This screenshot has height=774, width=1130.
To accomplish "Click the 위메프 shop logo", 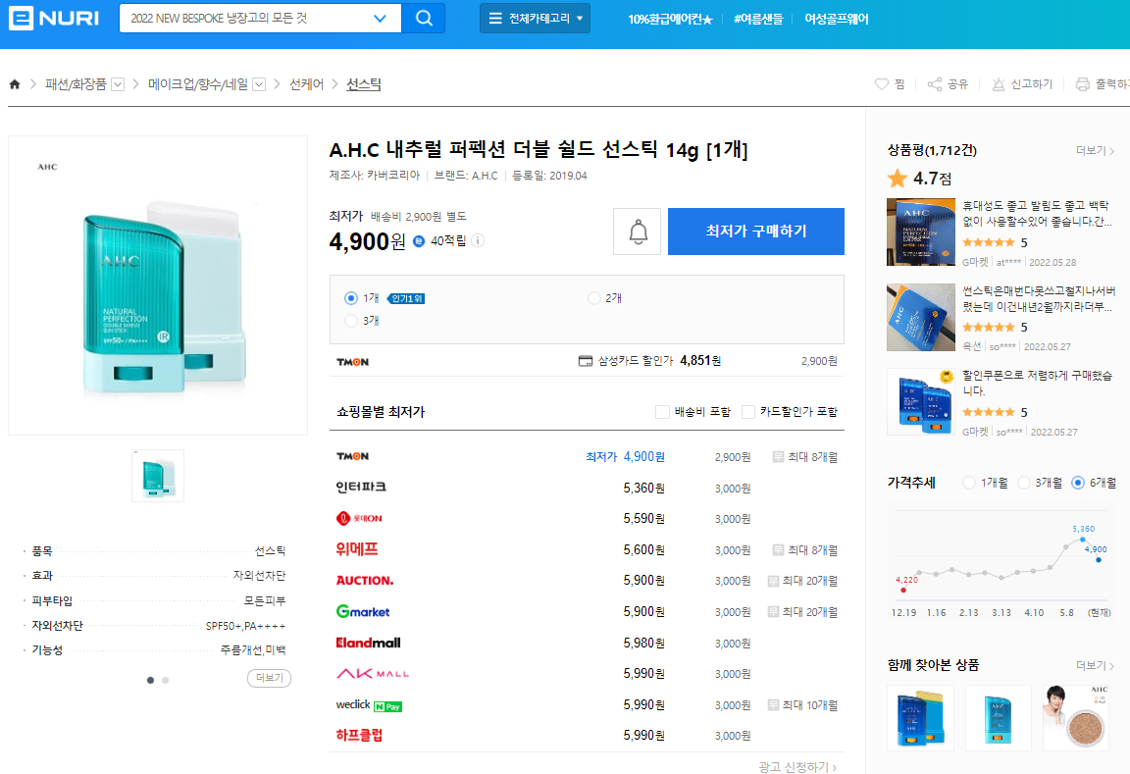I will 357,550.
